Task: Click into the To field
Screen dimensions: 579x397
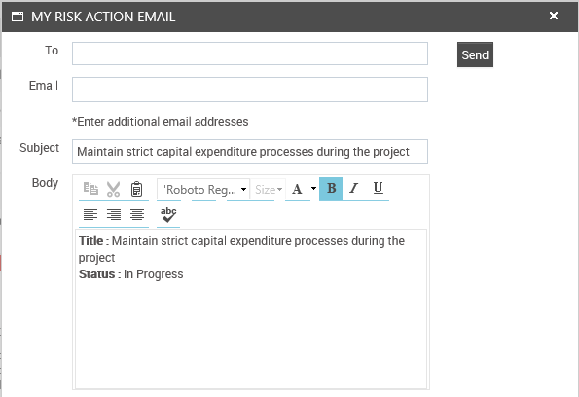Action: (250, 54)
